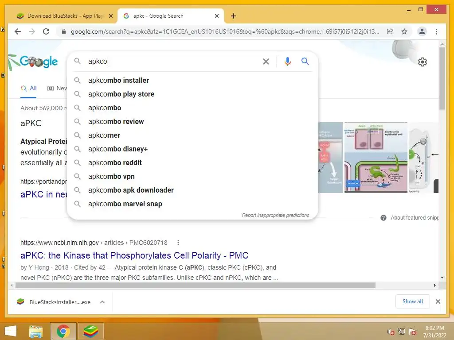Click the vertical scrollbar thumb
Screen dimensions: 454x340
(442, 78)
